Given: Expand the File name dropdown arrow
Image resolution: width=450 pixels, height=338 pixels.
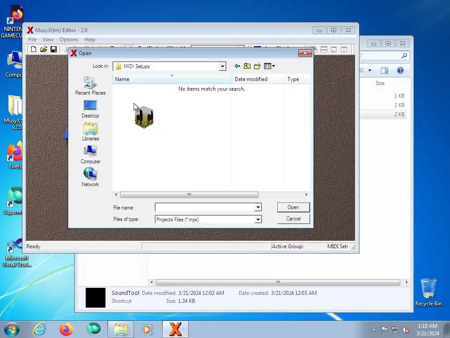Looking at the screenshot, I should [258, 207].
